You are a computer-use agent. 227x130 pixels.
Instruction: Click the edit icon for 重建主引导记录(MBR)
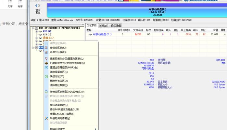click(x=46, y=68)
